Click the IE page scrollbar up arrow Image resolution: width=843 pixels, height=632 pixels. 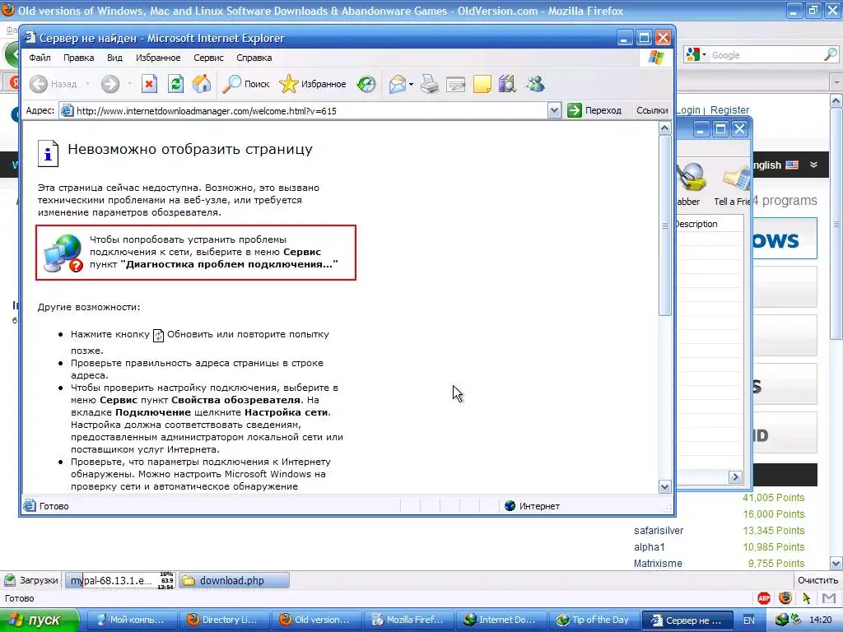click(664, 128)
